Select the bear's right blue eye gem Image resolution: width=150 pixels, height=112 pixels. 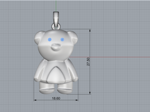tap(62, 40)
